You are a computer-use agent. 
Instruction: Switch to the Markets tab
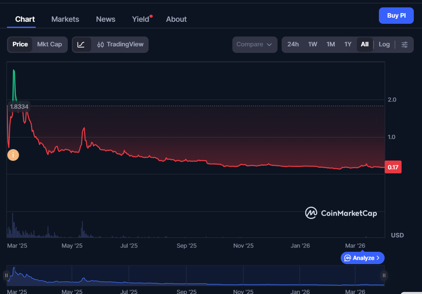tap(65, 19)
